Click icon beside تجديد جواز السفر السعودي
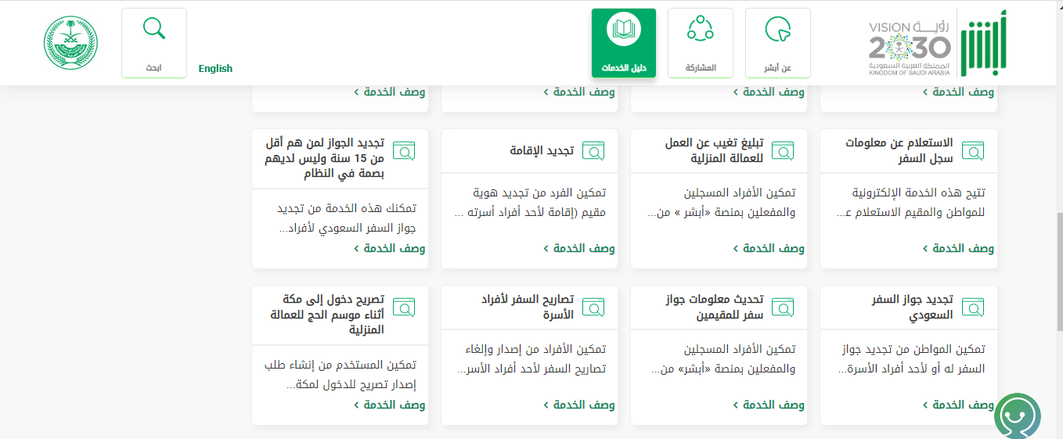The image size is (1063, 439). 972,308
